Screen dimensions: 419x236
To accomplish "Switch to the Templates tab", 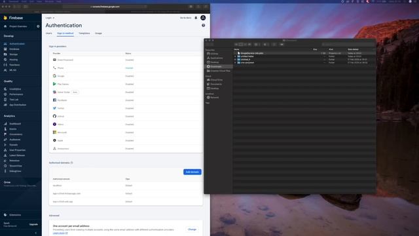I will coord(84,33).
